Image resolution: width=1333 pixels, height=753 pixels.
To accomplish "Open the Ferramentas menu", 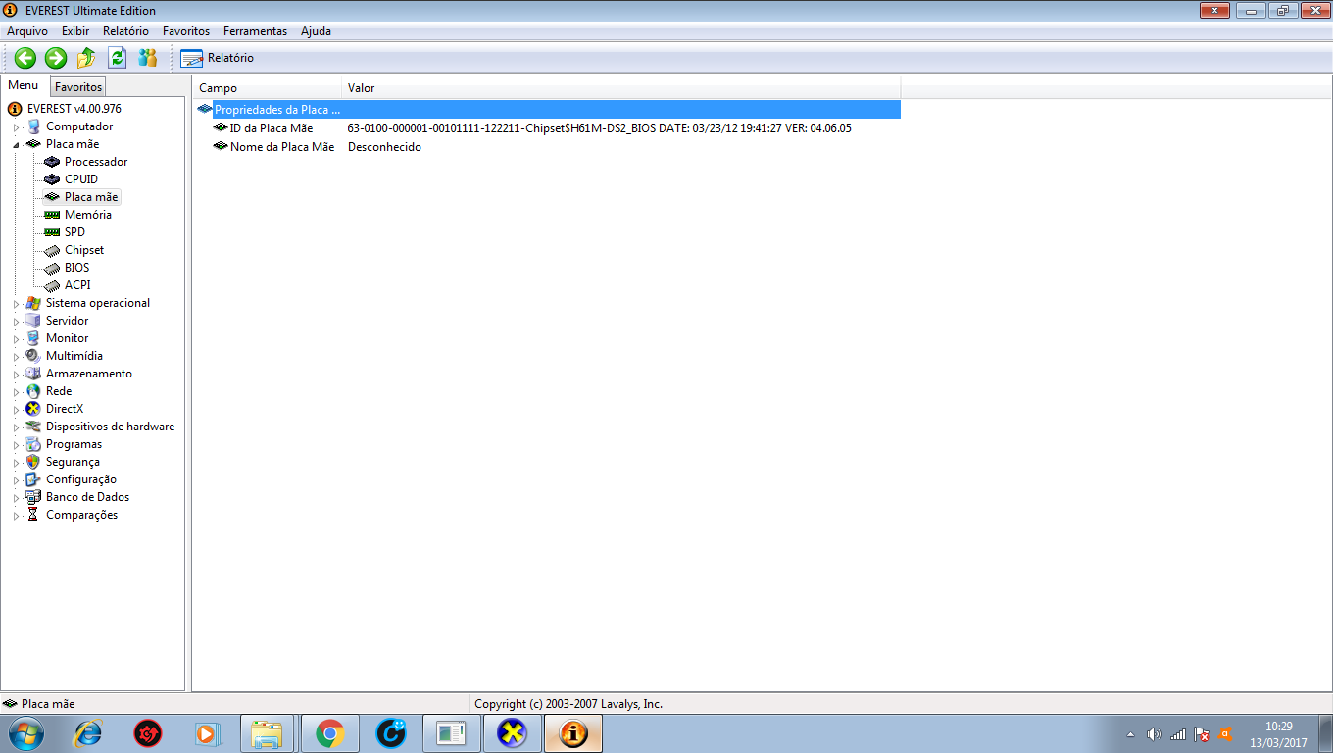I will [x=256, y=31].
